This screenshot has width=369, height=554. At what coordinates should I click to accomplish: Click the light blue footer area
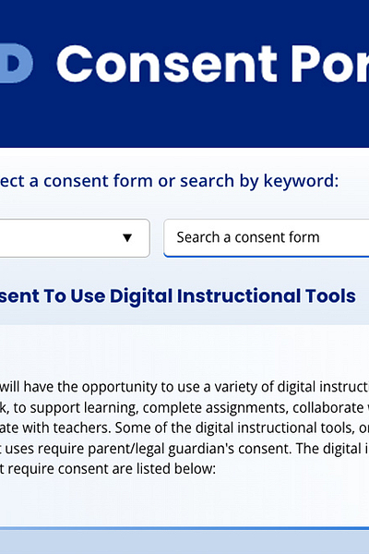(x=184, y=542)
